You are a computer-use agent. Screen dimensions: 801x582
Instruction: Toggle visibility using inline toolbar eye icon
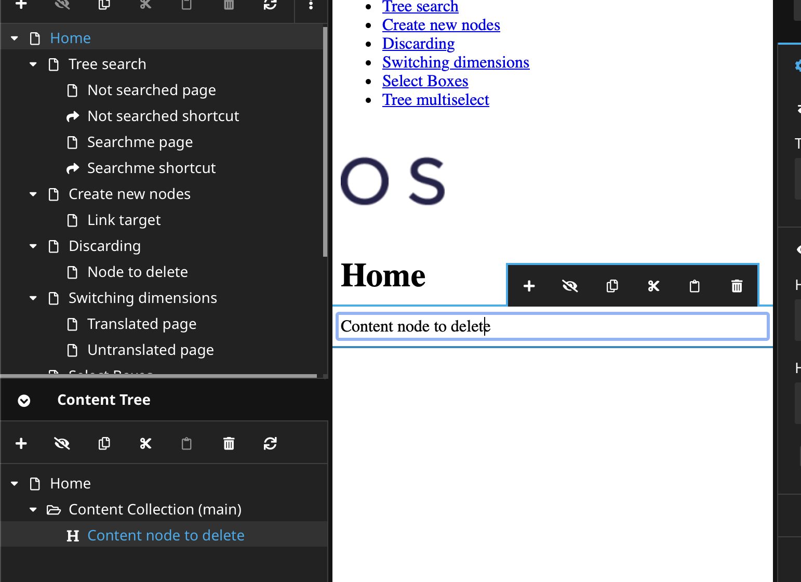click(x=570, y=286)
